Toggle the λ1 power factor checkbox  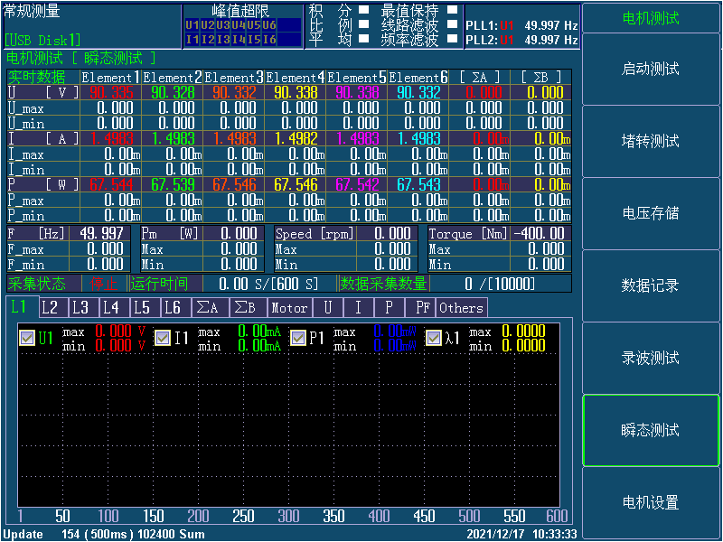[x=434, y=338]
